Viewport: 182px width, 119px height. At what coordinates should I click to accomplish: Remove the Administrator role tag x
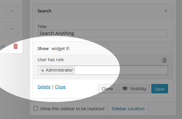[43, 70]
